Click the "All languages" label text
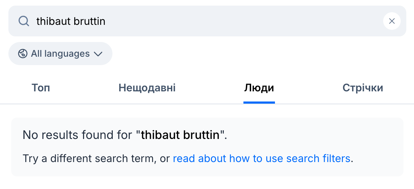This screenshot has width=414, height=189. 60,54
